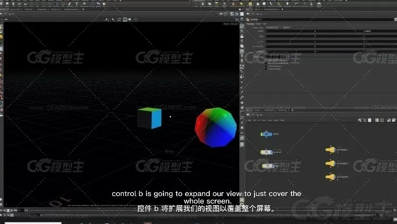Click the first Rotate value field
Screen dimensions: 397x224
(290, 36)
